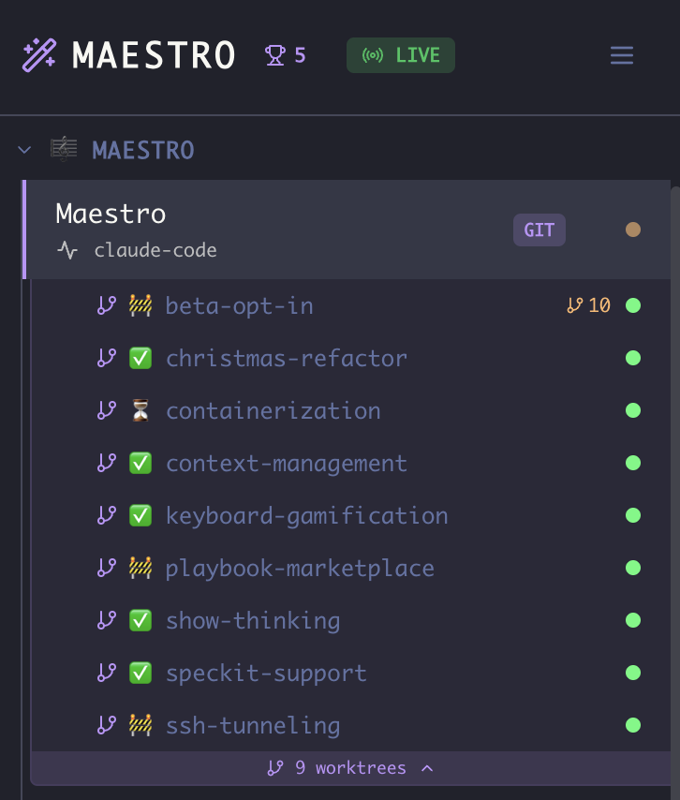Click the branch icon next to ssh-tunneling
This screenshot has width=680, height=800.
click(106, 725)
